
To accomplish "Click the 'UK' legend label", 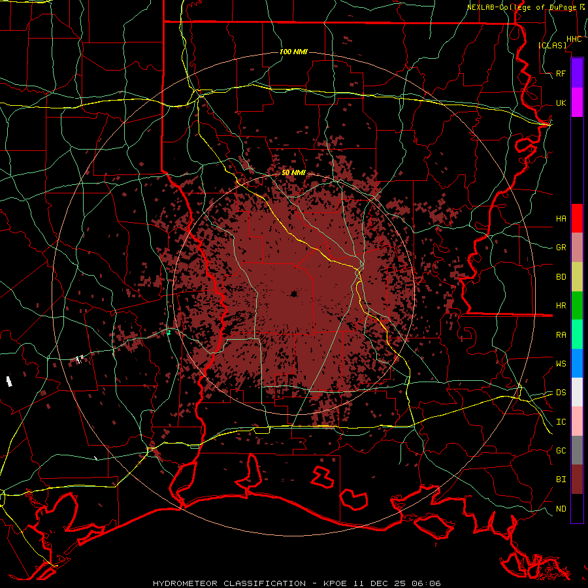I will pos(561,103).
